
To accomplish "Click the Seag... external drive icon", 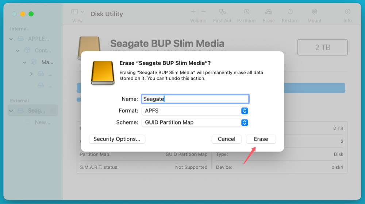I will click(x=21, y=110).
